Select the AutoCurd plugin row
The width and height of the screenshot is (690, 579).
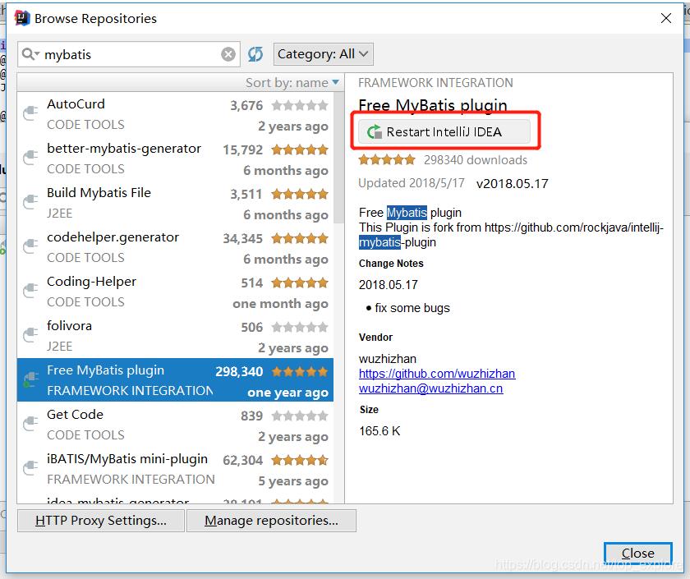[175, 114]
